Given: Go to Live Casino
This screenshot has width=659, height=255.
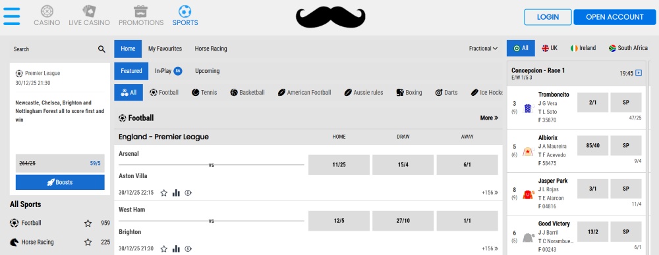Looking at the screenshot, I should pyautogui.click(x=89, y=16).
